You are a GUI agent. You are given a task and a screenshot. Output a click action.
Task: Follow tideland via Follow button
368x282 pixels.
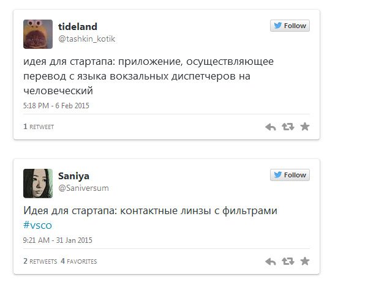pos(290,26)
